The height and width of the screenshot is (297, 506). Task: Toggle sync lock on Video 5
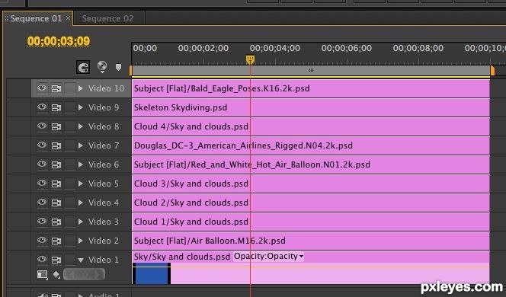[56, 184]
